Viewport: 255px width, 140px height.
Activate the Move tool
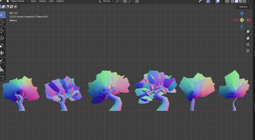(2, 31)
